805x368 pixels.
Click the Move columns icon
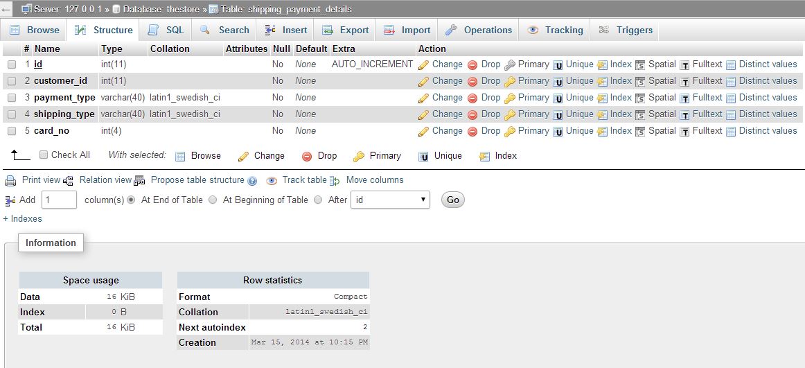[335, 181]
